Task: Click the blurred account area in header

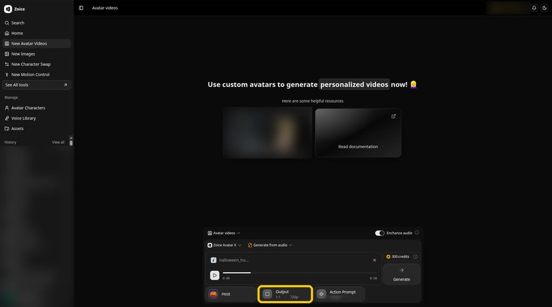Action: point(508,8)
